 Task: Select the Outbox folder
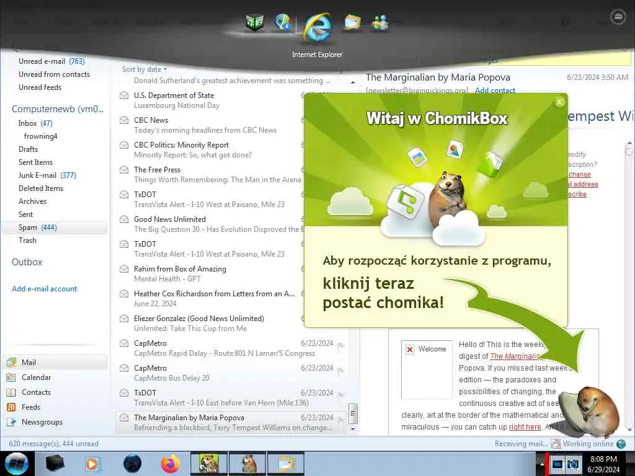(x=27, y=262)
